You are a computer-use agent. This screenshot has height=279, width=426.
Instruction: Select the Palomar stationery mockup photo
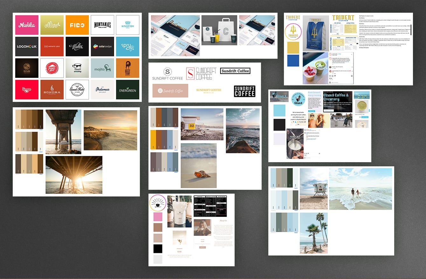[175, 36]
